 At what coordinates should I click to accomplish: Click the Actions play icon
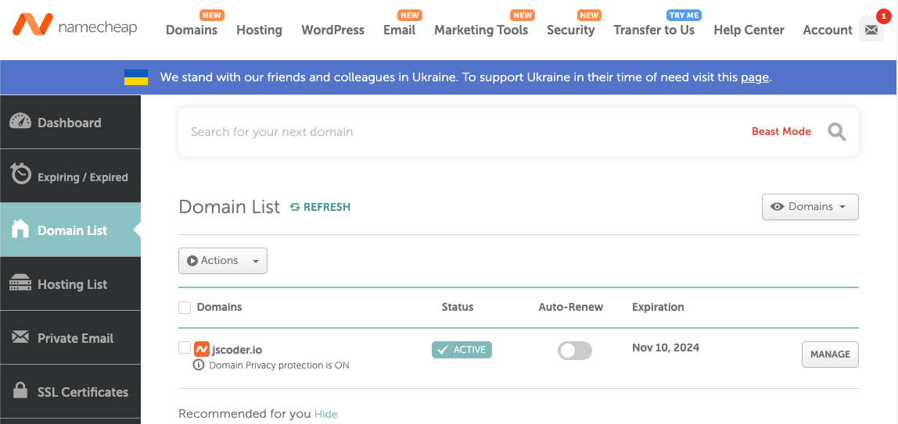coord(192,261)
